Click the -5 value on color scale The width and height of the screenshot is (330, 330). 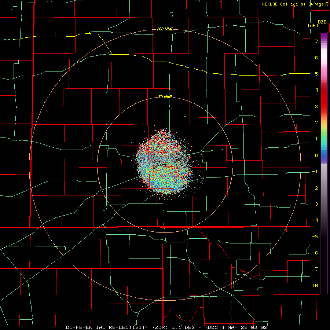[x=315, y=237]
